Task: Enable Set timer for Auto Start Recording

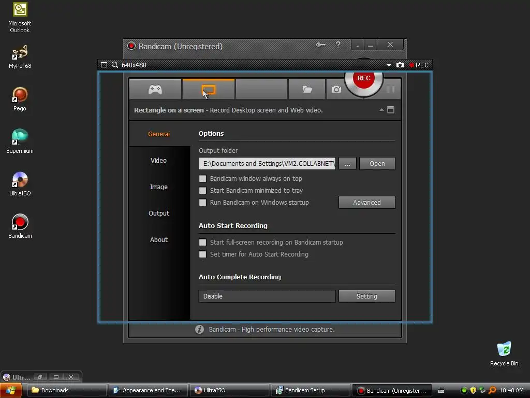Action: (202, 254)
